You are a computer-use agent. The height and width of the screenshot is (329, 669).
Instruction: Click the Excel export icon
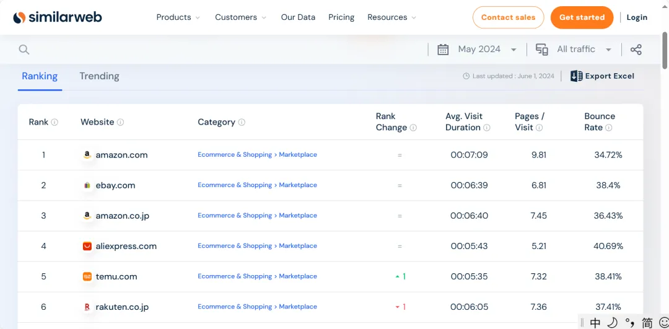(x=577, y=76)
